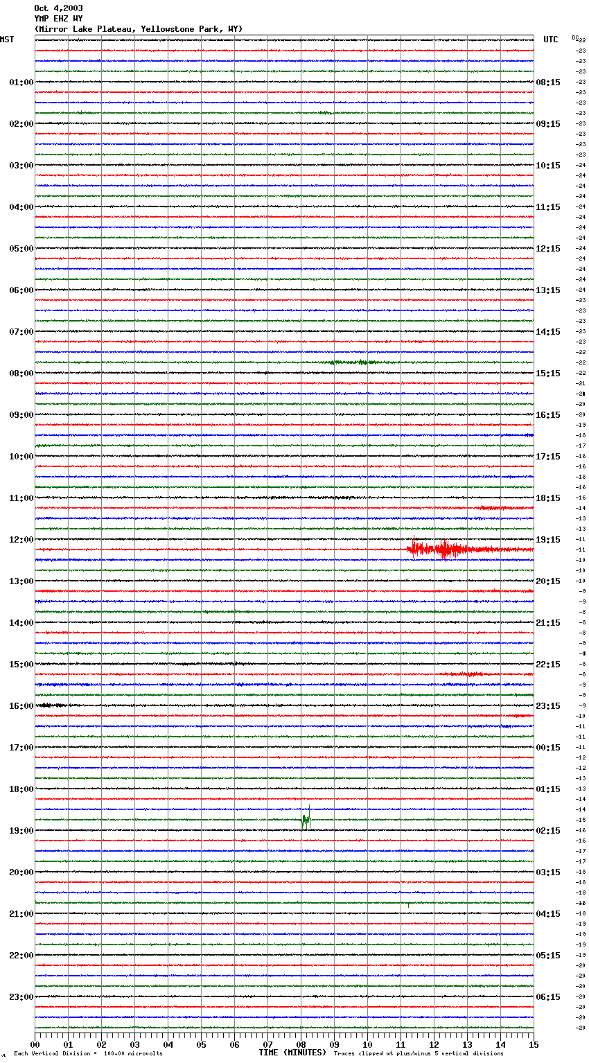This screenshot has width=589, height=1063.
Task: Select the 16:00 MST time label
Action: (21, 706)
